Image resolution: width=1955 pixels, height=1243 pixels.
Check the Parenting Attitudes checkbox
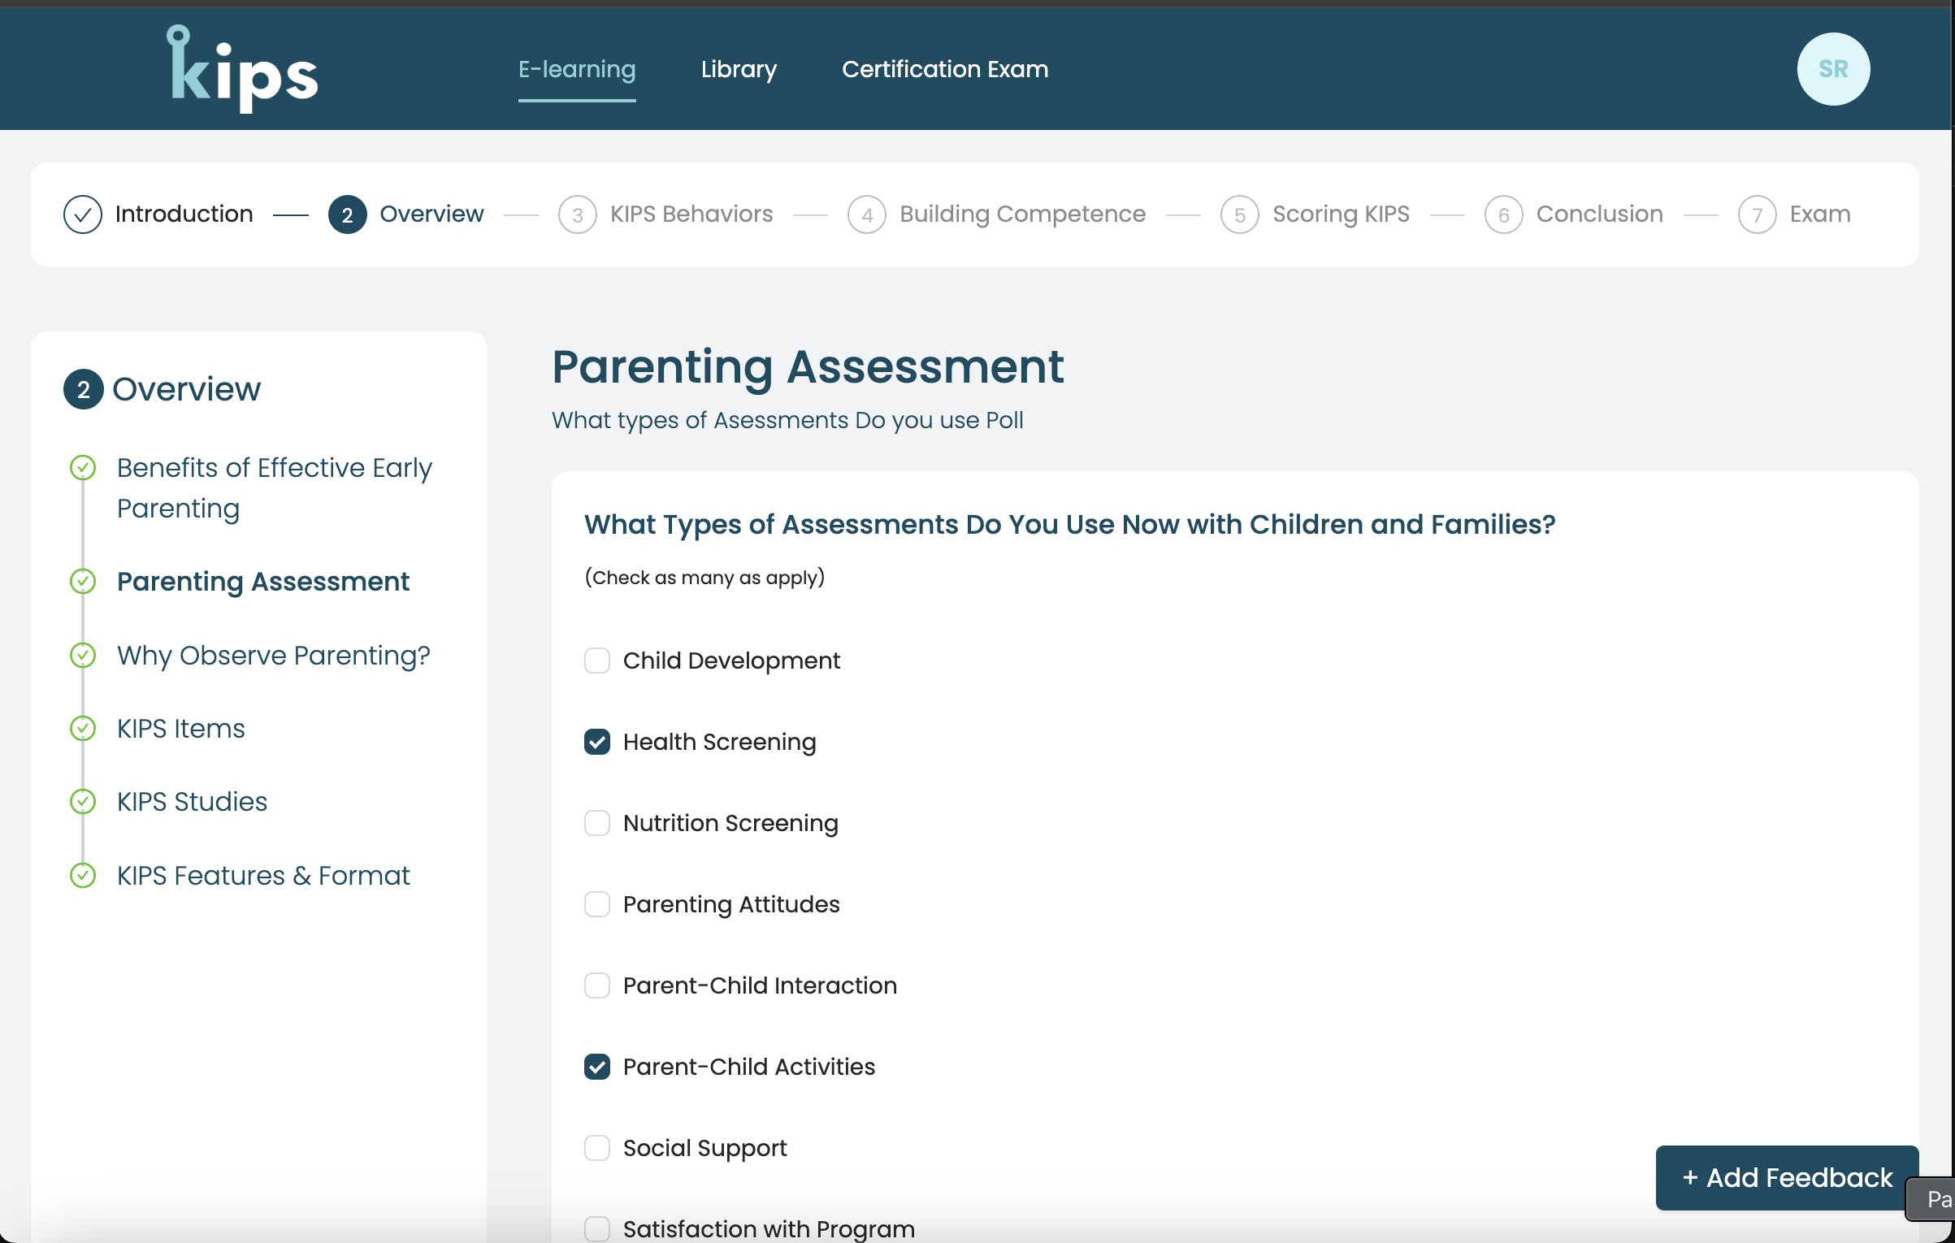tap(596, 904)
